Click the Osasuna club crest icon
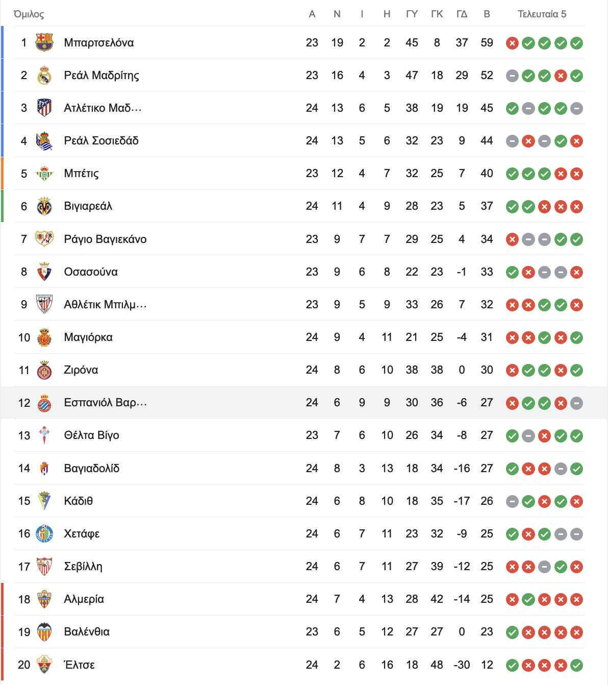608x685 pixels. click(x=44, y=272)
